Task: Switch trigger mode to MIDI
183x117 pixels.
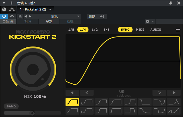Action: [x=140, y=30]
